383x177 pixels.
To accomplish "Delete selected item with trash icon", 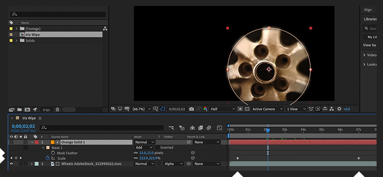I will pos(57,110).
